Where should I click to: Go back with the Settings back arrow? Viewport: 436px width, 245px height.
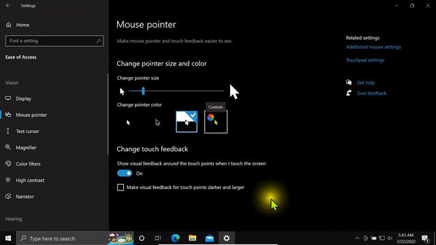(x=7, y=5)
